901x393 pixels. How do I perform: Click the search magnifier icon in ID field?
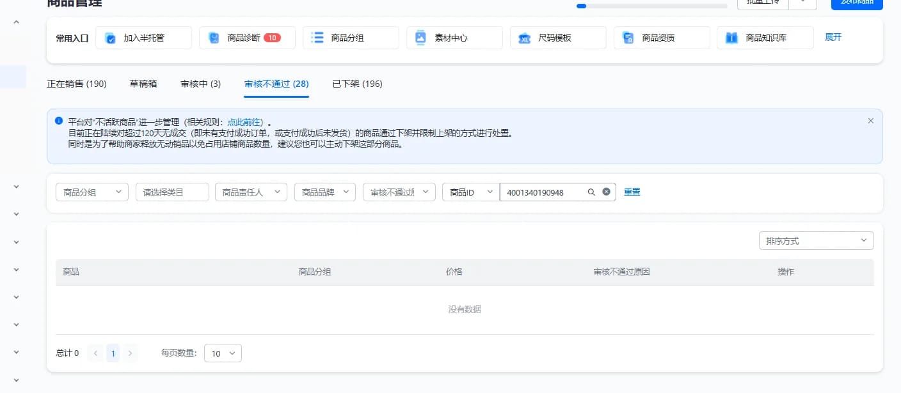[592, 192]
